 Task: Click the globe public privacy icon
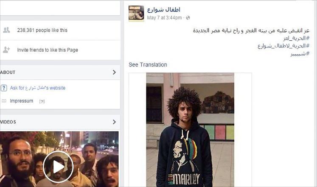tap(188, 18)
